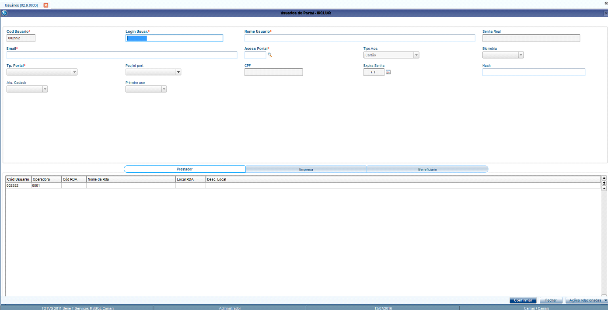Expand the Psq Int port dropdown

178,72
